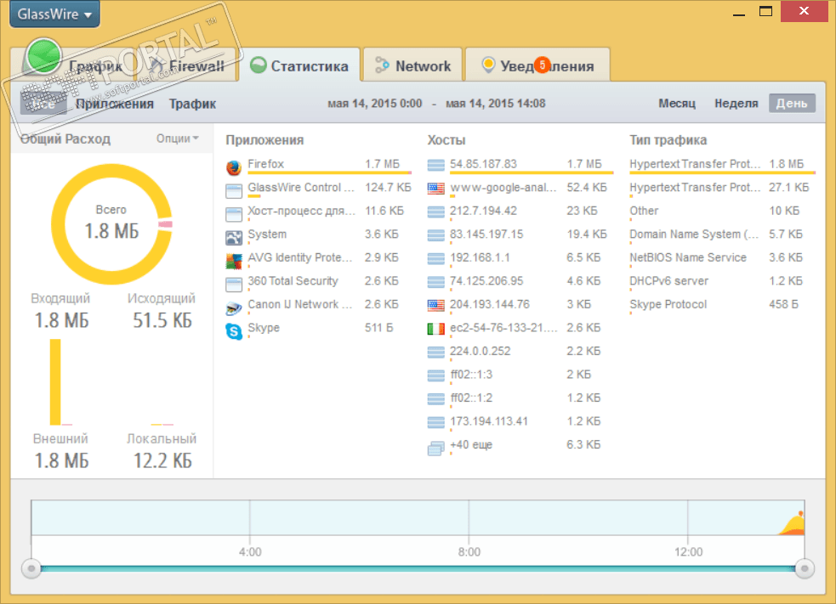Select the Skype application name

[264, 328]
